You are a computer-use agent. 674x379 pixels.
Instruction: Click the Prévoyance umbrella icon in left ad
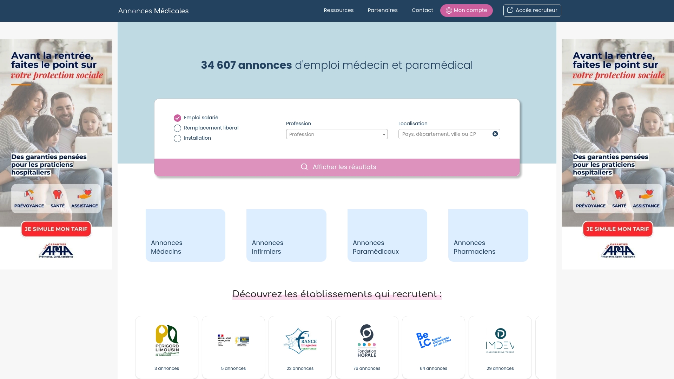[29, 194]
